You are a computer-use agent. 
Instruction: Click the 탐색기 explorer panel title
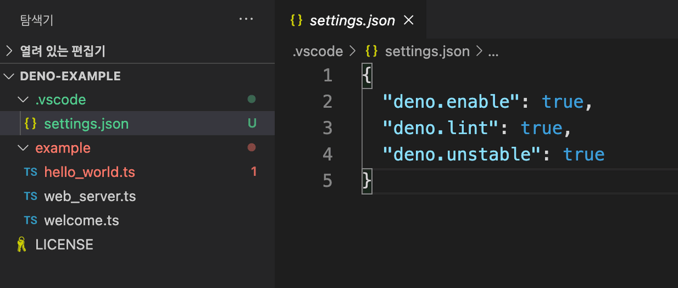[x=37, y=20]
